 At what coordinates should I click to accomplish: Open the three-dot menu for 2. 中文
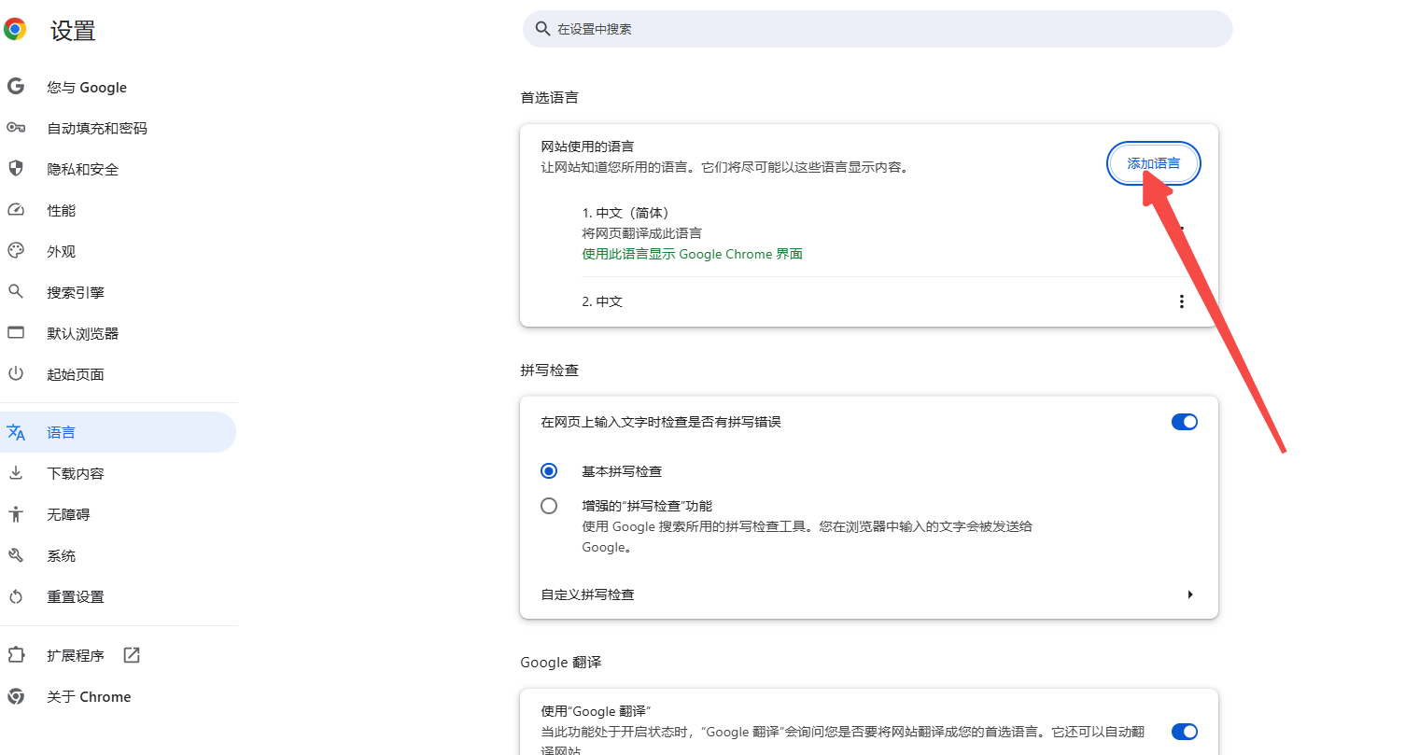click(x=1182, y=301)
